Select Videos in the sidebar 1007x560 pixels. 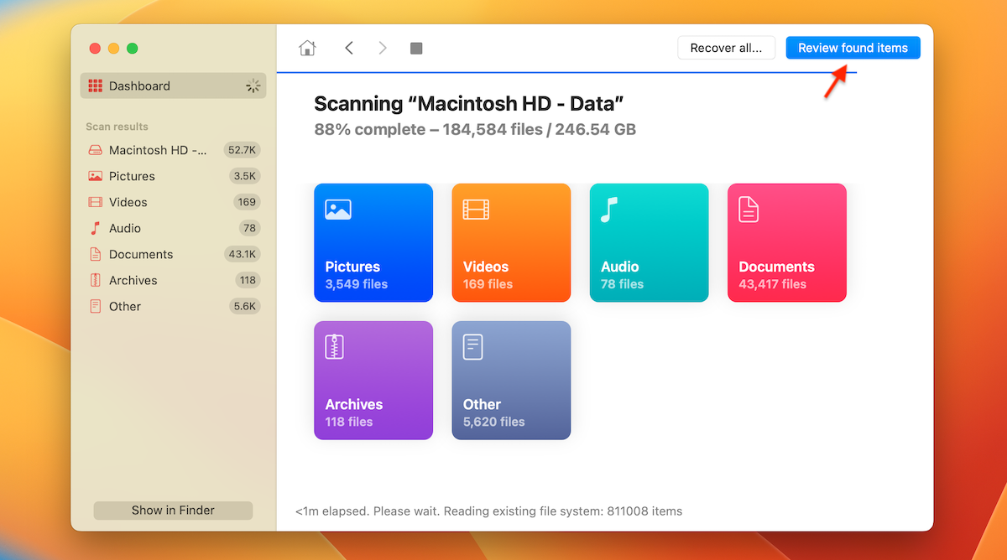point(174,202)
